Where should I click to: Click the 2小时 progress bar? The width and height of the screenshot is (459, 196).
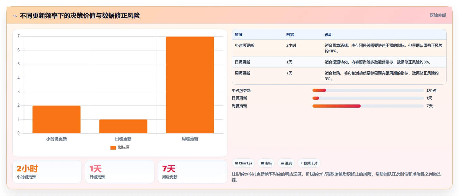pyautogui.click(x=368, y=90)
